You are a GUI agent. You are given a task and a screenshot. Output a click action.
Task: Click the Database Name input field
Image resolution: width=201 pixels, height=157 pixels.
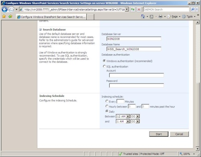pyautogui.click(x=134, y=49)
